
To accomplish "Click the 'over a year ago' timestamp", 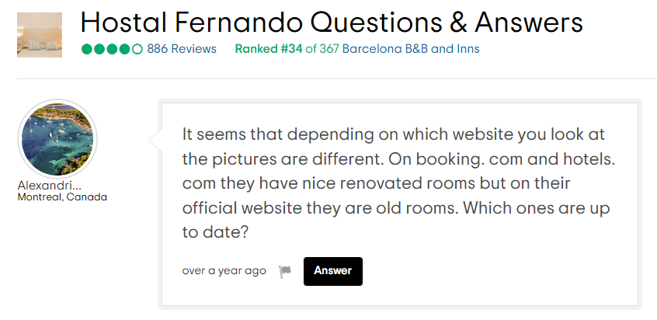I will point(224,271).
